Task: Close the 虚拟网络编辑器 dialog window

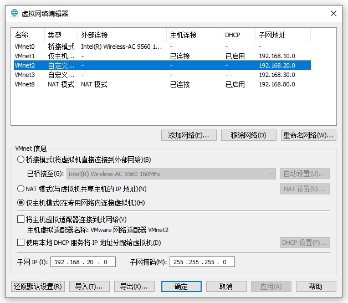Action: pos(332,13)
